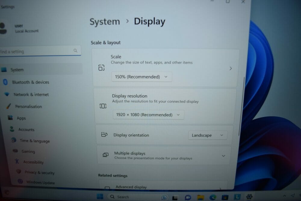Screen dimensions: 301x201
Task: Open Windows Update settings
Action: click(x=41, y=182)
